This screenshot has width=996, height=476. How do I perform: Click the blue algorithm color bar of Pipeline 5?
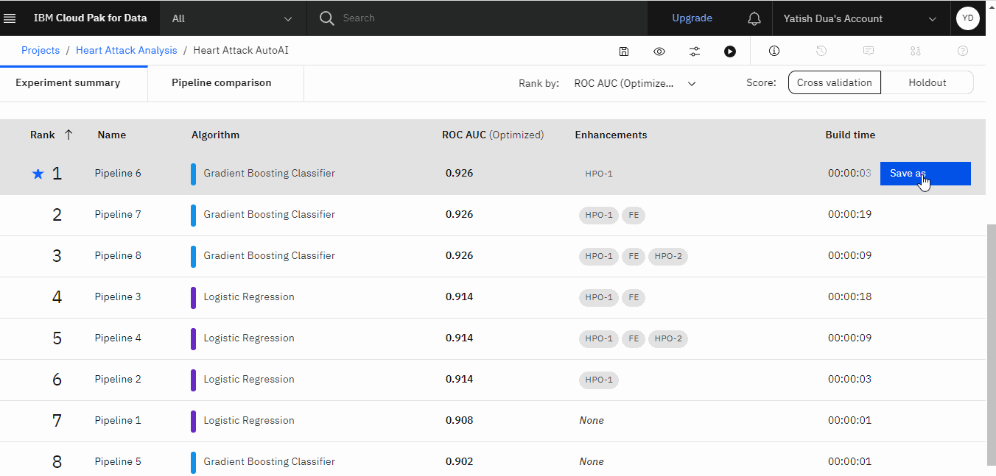[194, 462]
